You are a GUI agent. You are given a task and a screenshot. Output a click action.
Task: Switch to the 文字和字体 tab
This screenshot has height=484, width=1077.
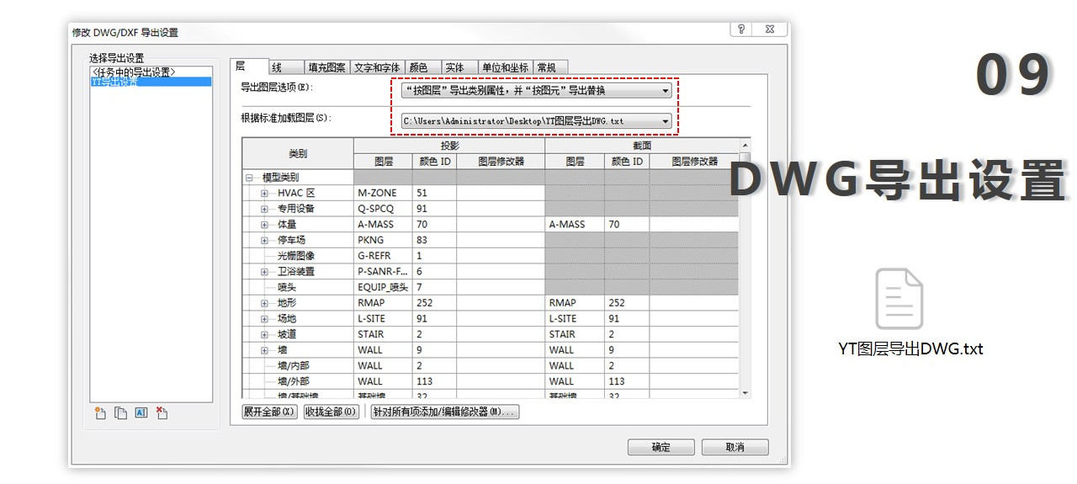pyautogui.click(x=377, y=67)
